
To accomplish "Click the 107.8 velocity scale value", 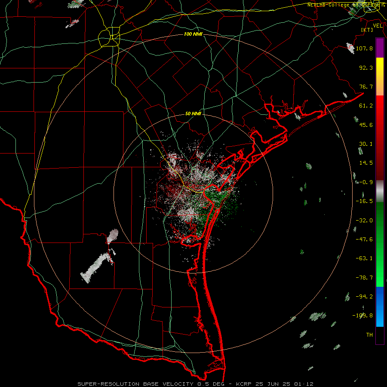I will (364, 48).
